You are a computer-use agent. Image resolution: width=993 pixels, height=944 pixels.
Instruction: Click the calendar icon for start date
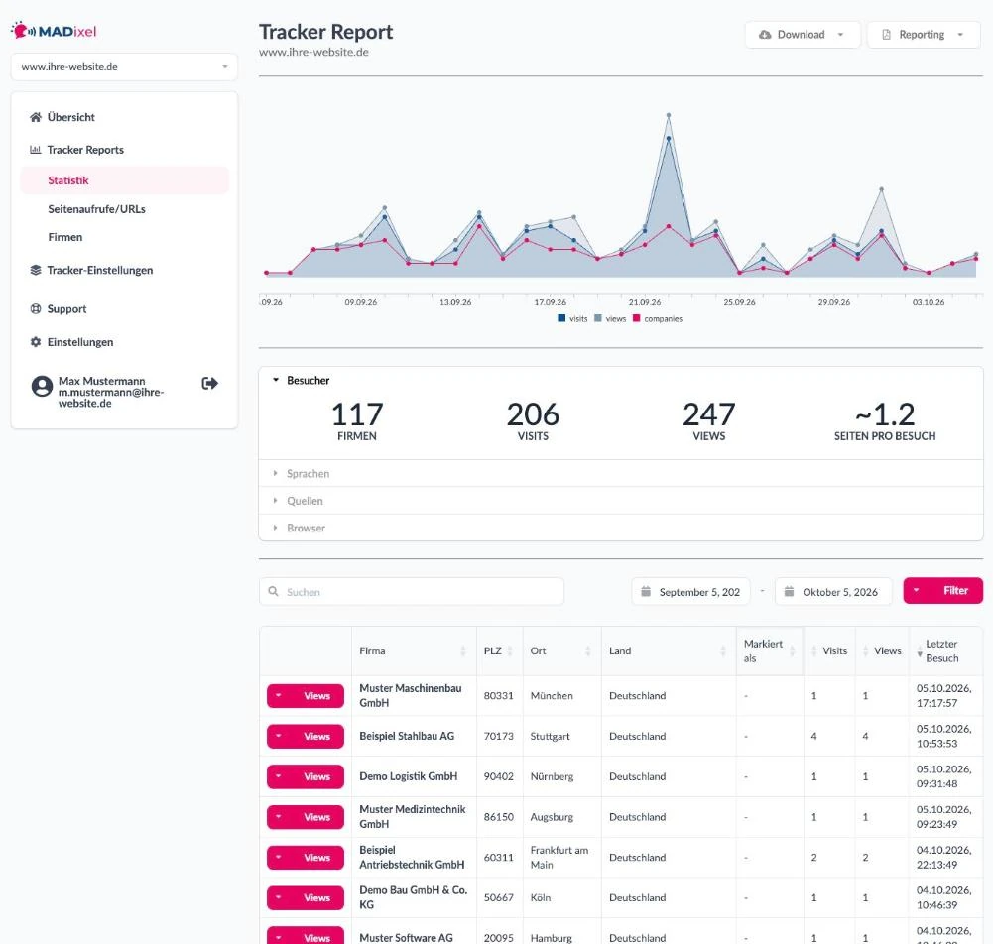tap(646, 591)
